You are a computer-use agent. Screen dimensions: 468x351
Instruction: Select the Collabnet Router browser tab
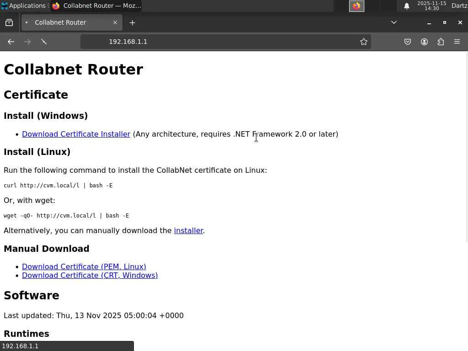72,22
